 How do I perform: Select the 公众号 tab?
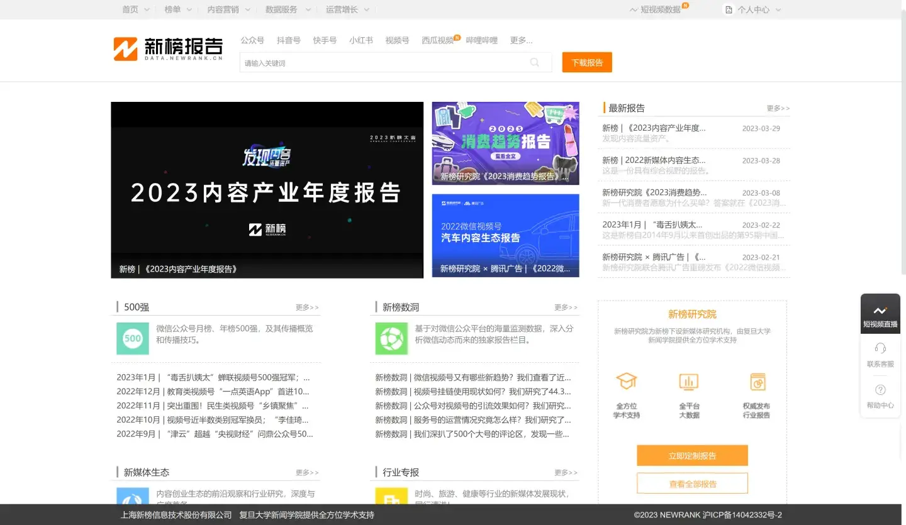tap(252, 40)
